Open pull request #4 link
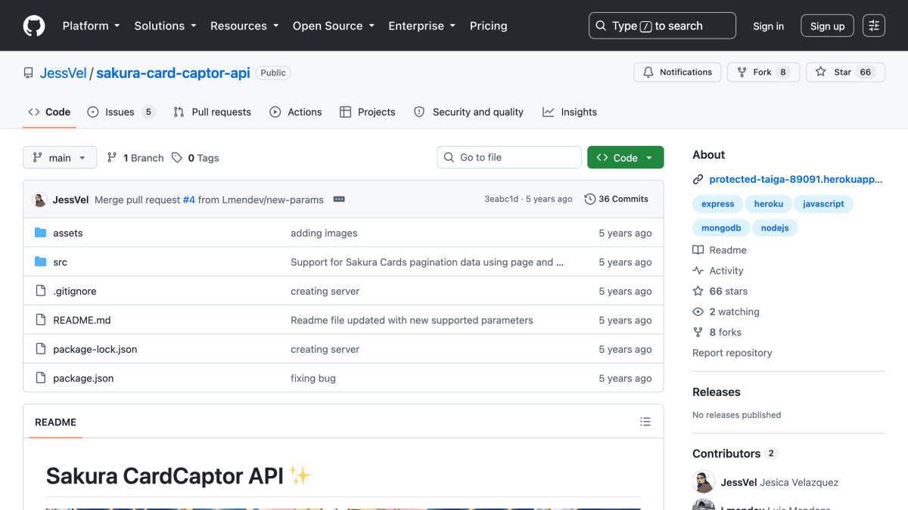Screen dimensions: 908x510 click(189, 199)
